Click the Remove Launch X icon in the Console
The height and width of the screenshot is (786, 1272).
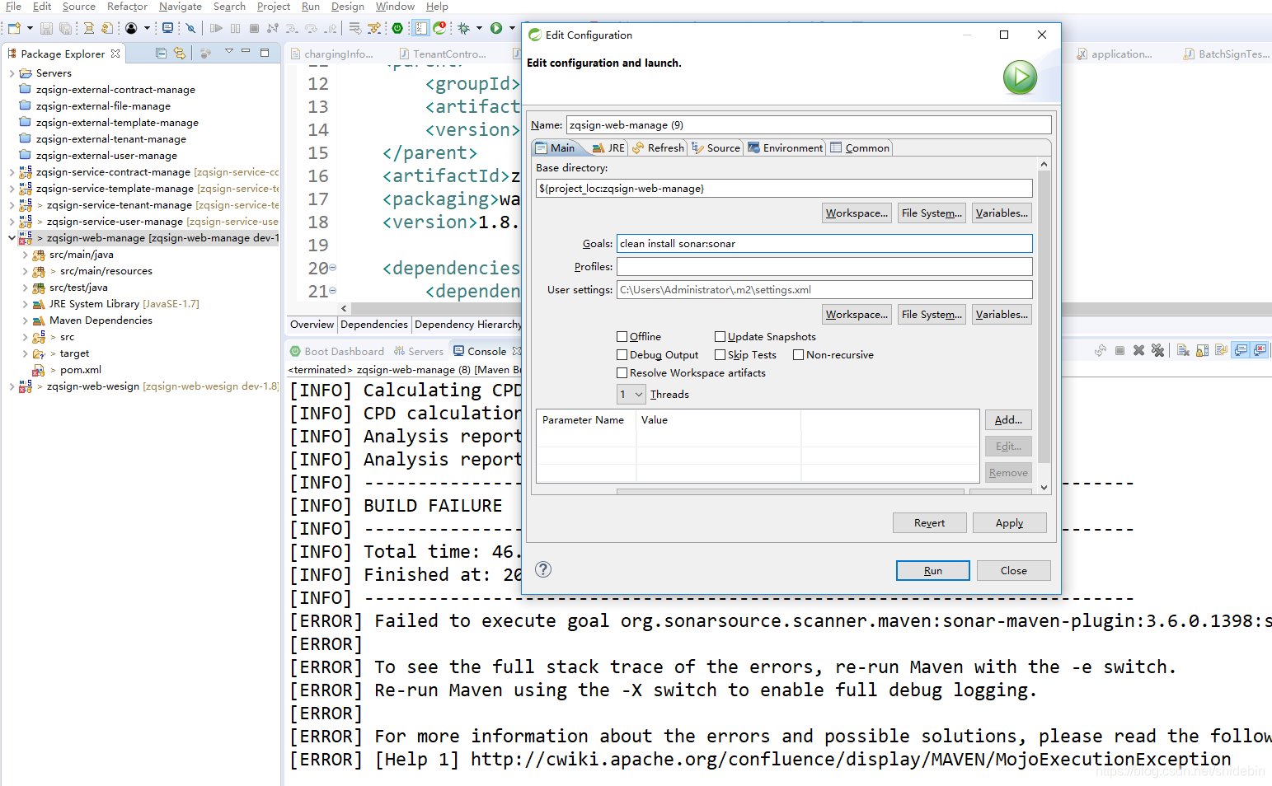(x=1138, y=350)
